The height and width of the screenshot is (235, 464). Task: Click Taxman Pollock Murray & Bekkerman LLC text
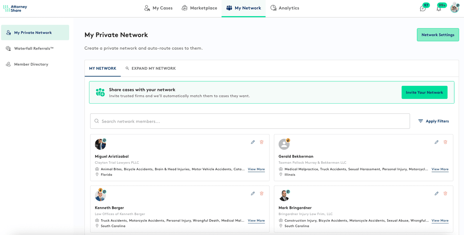312,163
